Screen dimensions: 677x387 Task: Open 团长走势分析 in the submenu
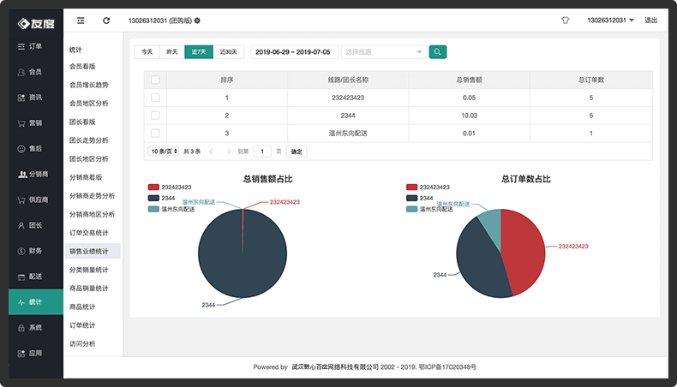click(89, 140)
